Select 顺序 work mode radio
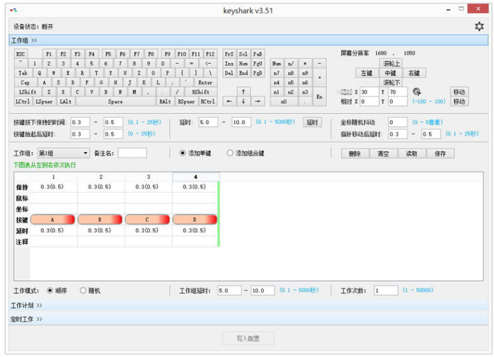Screen dimensions: 494x357 click(x=50, y=291)
